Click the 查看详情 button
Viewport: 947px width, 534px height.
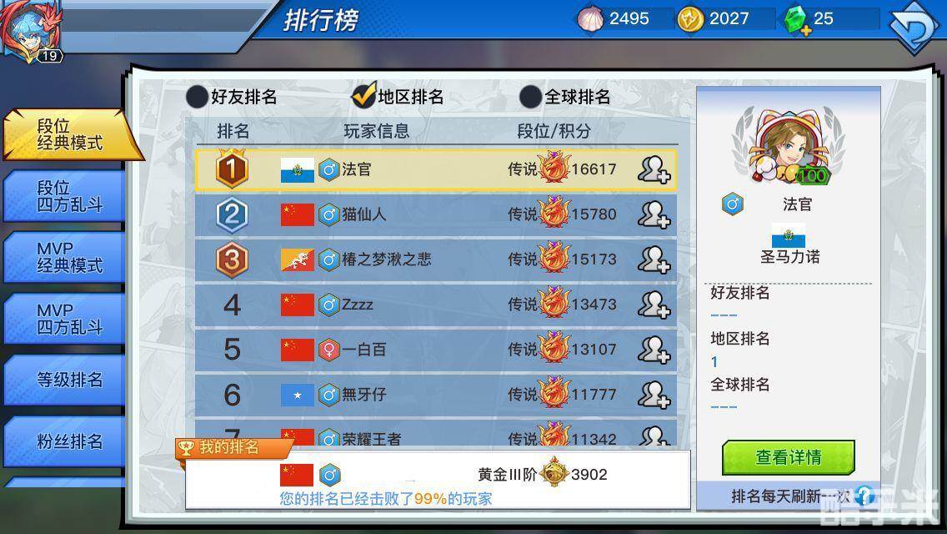tap(788, 457)
